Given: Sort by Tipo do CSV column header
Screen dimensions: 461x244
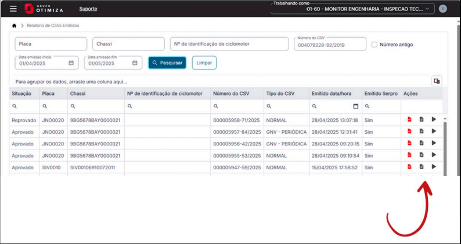Looking at the screenshot, I should click(287, 93).
